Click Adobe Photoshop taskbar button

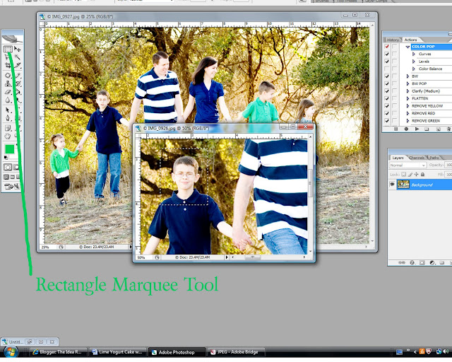coord(177,352)
